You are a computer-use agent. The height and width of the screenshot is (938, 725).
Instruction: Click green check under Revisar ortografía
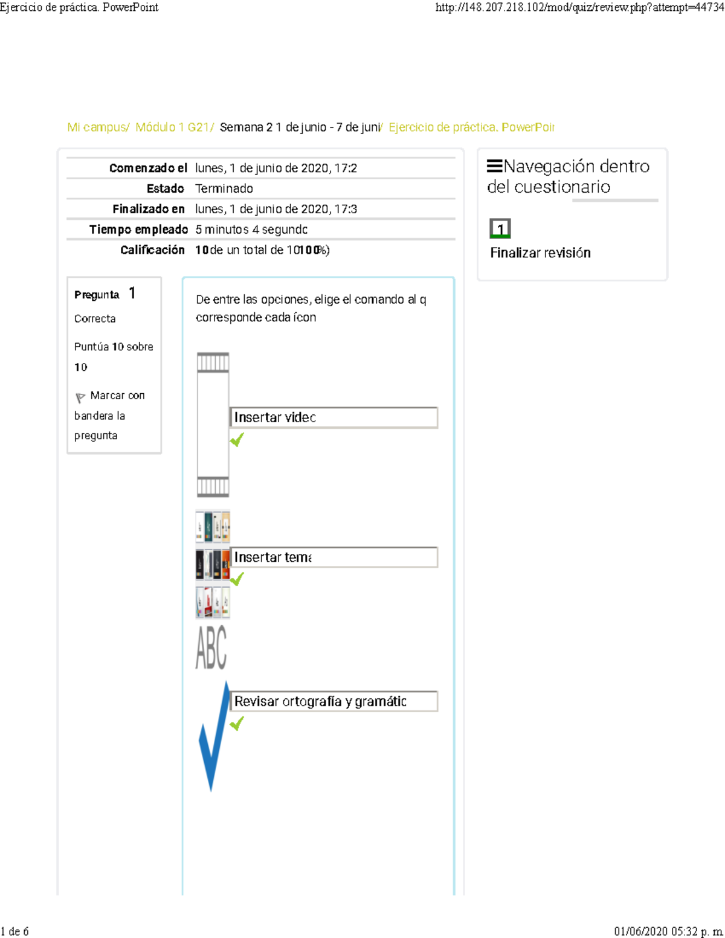[x=237, y=724]
